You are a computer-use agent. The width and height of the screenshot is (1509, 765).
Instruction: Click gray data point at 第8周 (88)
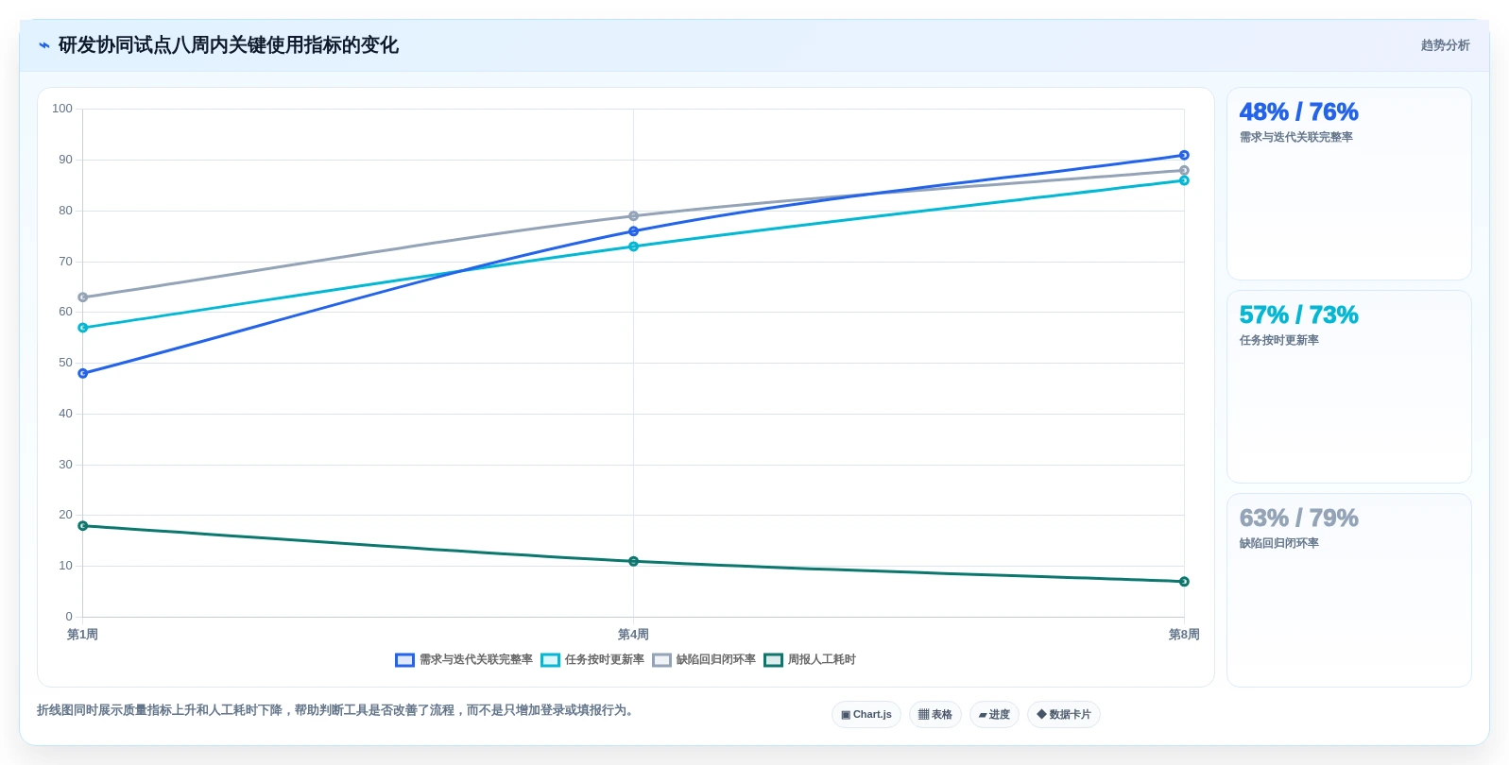pos(1184,171)
